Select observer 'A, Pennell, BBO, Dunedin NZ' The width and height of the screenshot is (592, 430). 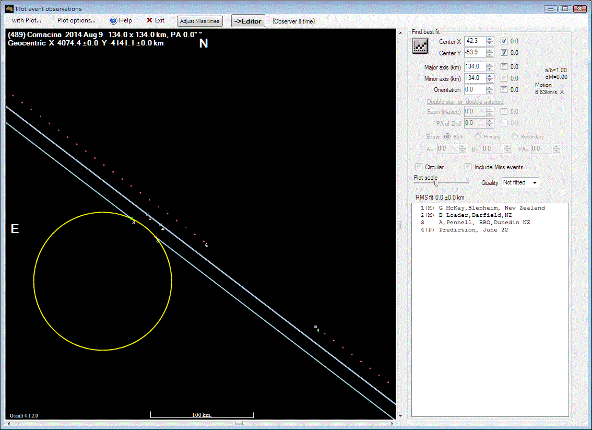pyautogui.click(x=475, y=223)
